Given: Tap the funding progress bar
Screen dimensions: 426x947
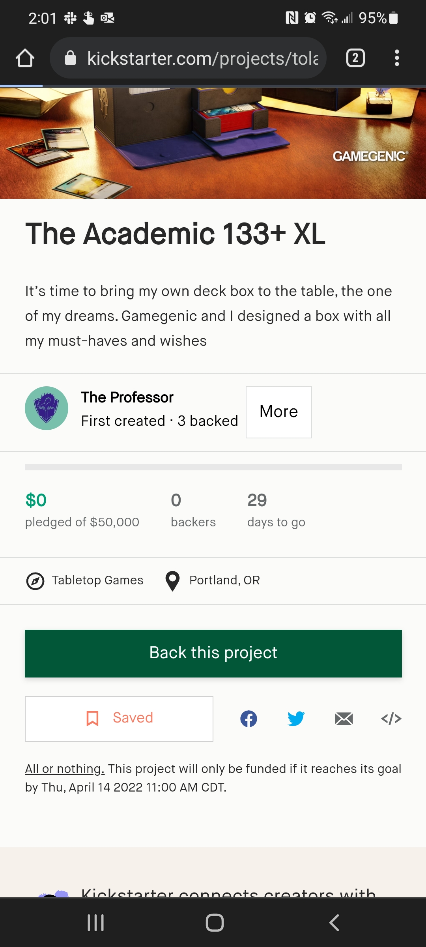Looking at the screenshot, I should click(x=213, y=467).
